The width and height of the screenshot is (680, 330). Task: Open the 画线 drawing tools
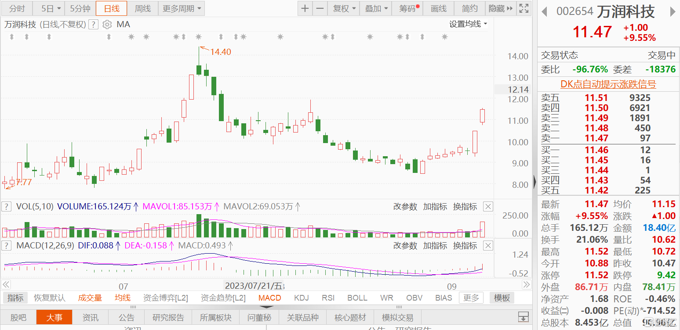click(438, 8)
